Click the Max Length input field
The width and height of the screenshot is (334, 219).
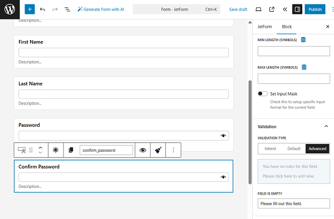coord(294,79)
